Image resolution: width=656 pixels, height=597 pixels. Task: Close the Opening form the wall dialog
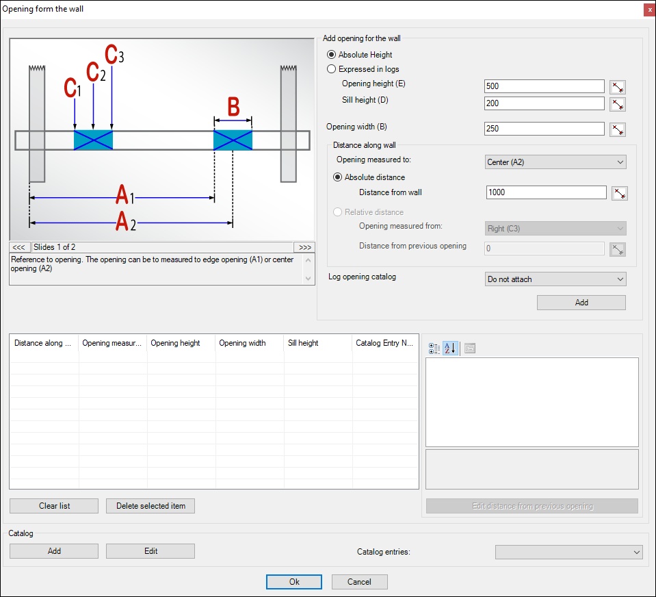(x=650, y=9)
